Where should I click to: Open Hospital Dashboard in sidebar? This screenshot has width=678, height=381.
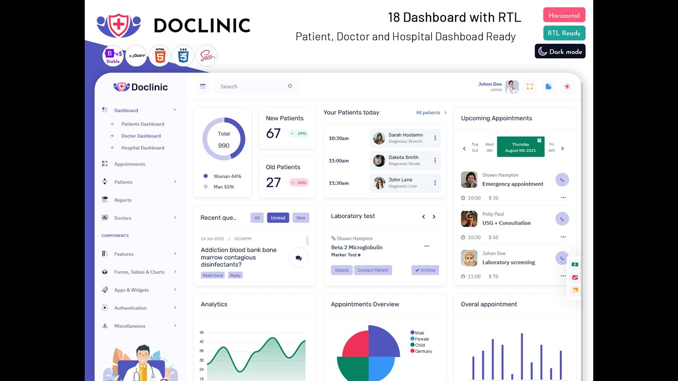[x=142, y=148]
